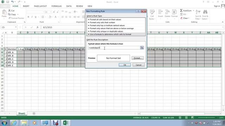Click the Clear eraser command

coord(185,18)
